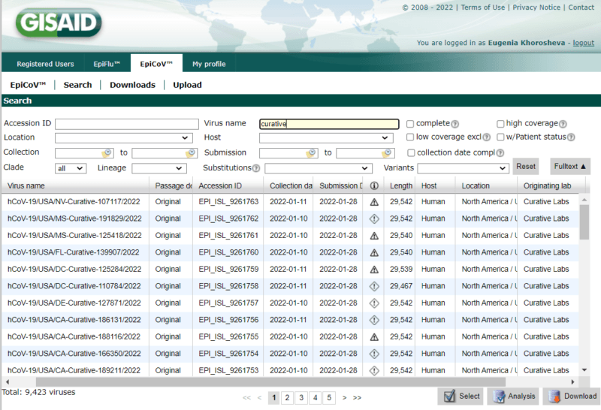Click help icon beside high coverage
The height and width of the screenshot is (410, 601).
point(563,124)
